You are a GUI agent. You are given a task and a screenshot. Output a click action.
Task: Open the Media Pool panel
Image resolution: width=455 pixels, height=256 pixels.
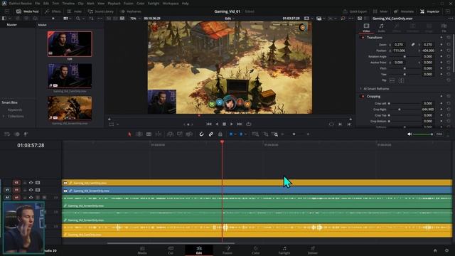[x=27, y=11]
